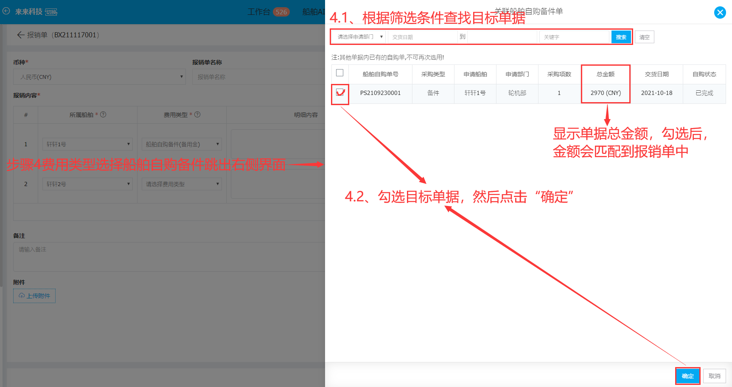Click order number PS2109230001
The image size is (732, 387).
pyautogui.click(x=380, y=93)
